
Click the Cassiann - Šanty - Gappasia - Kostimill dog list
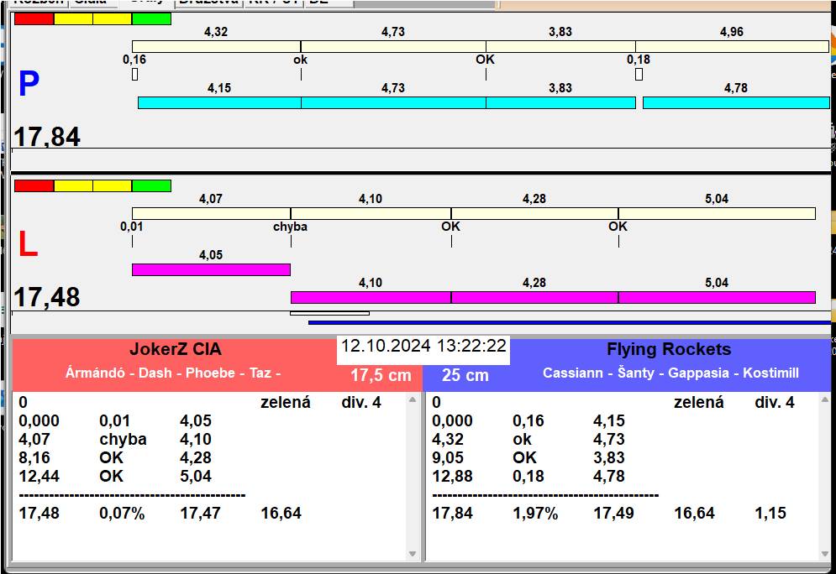coord(670,373)
